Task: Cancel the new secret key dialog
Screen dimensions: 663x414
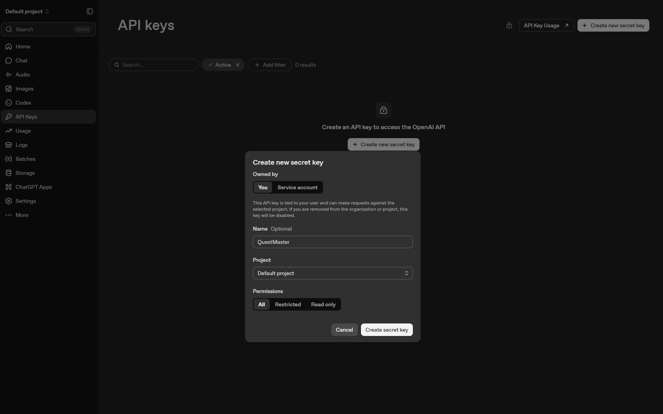Action: point(344,330)
